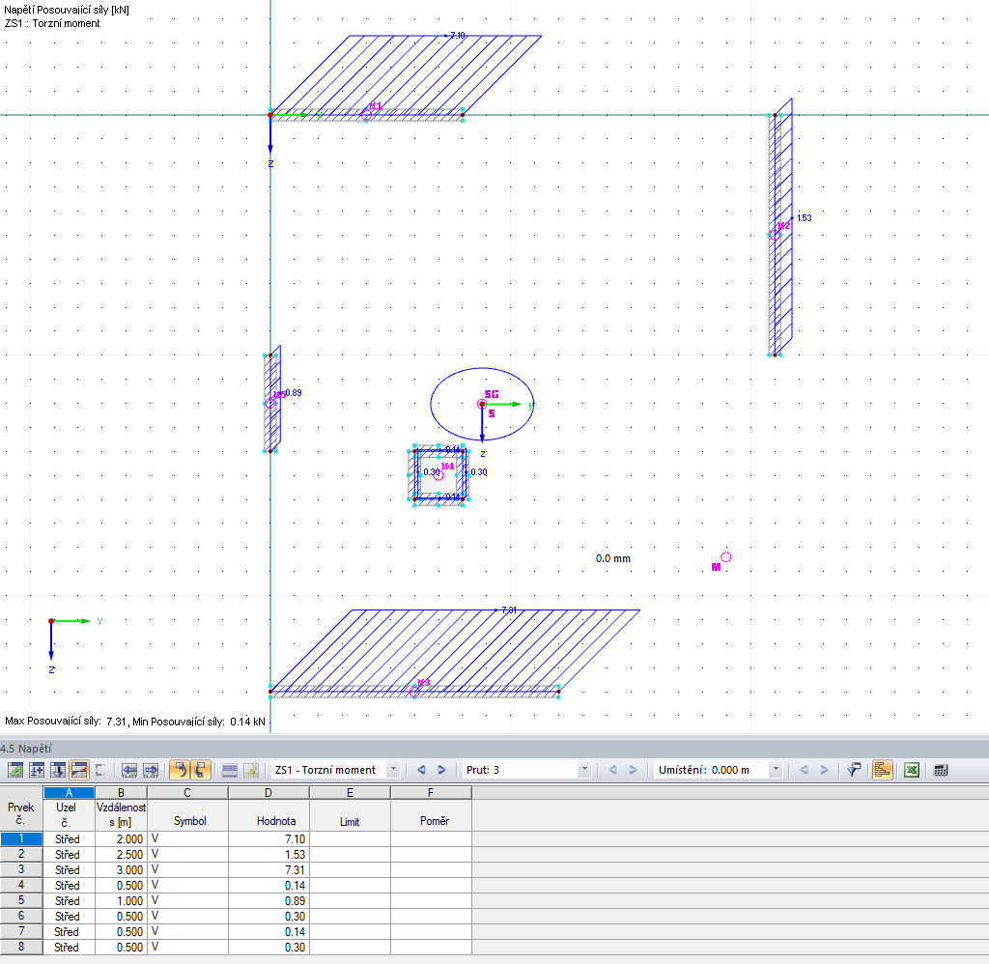Click the Hodnota value 7.31 cell
The image size is (989, 964).
point(268,870)
